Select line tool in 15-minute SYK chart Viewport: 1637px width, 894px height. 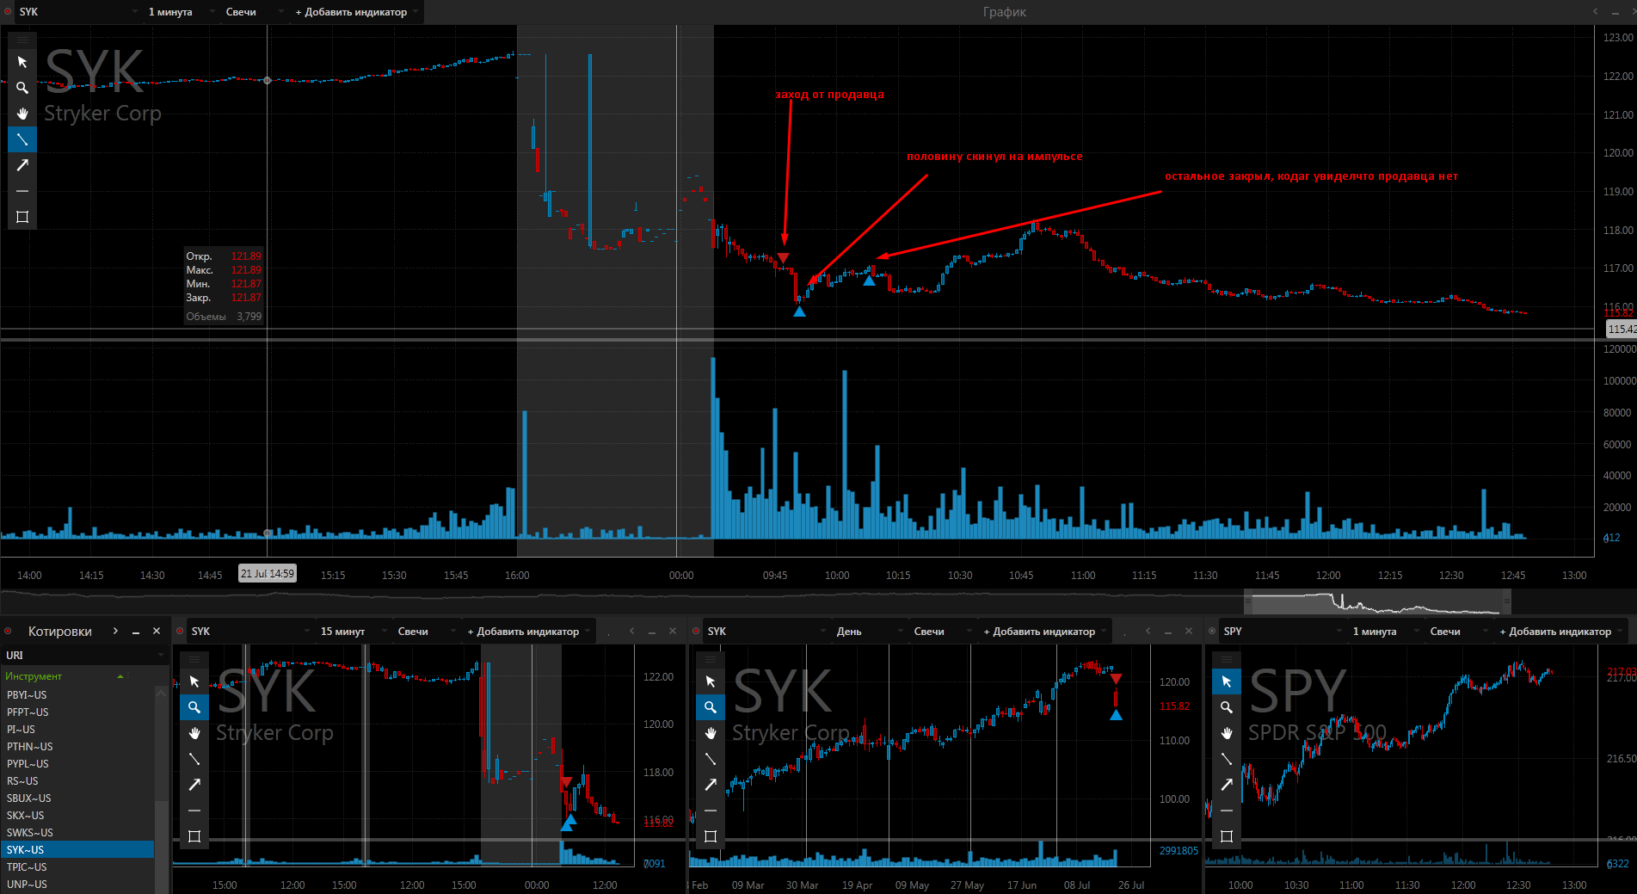pyautogui.click(x=194, y=759)
